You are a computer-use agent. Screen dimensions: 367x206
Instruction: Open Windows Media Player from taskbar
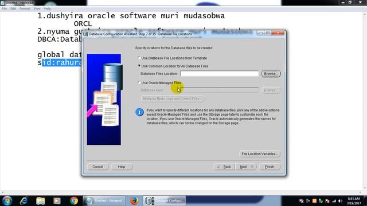[x=57, y=201]
